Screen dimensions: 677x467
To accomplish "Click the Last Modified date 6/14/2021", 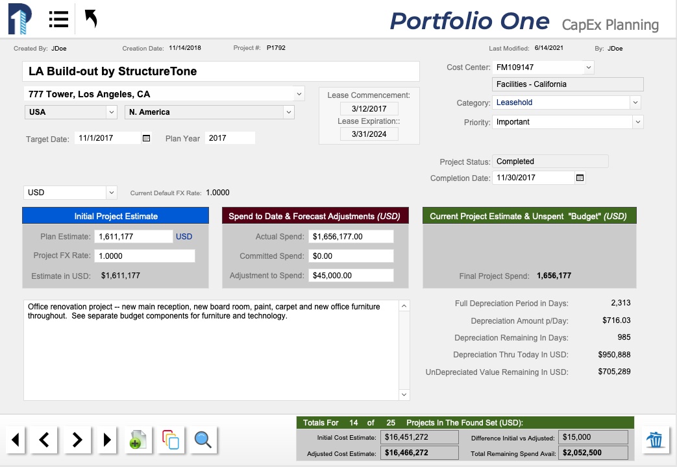I will coord(548,48).
